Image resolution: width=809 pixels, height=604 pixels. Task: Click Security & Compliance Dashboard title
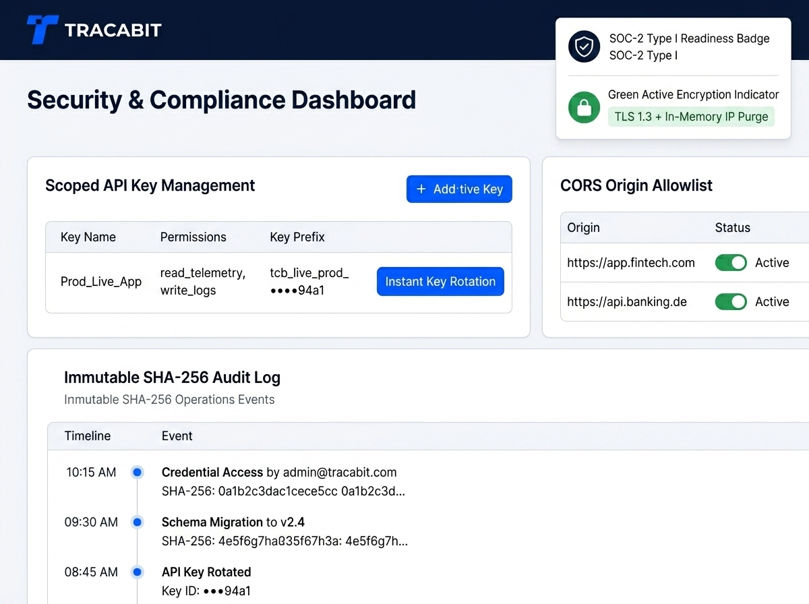[221, 100]
